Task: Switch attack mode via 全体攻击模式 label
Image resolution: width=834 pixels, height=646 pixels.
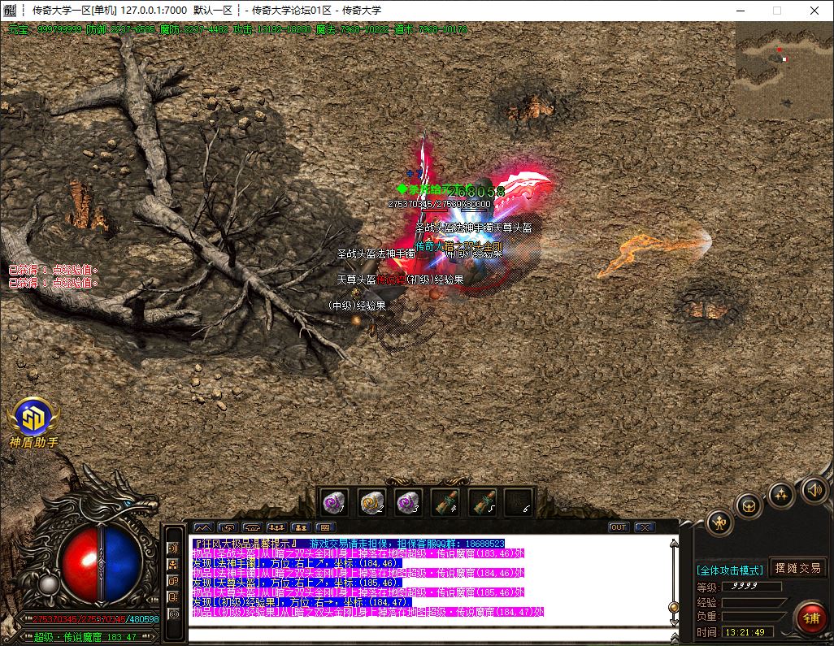Action: [x=730, y=570]
